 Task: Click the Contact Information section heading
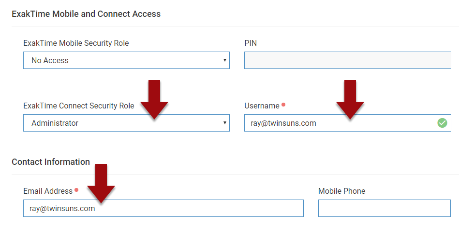coord(51,162)
